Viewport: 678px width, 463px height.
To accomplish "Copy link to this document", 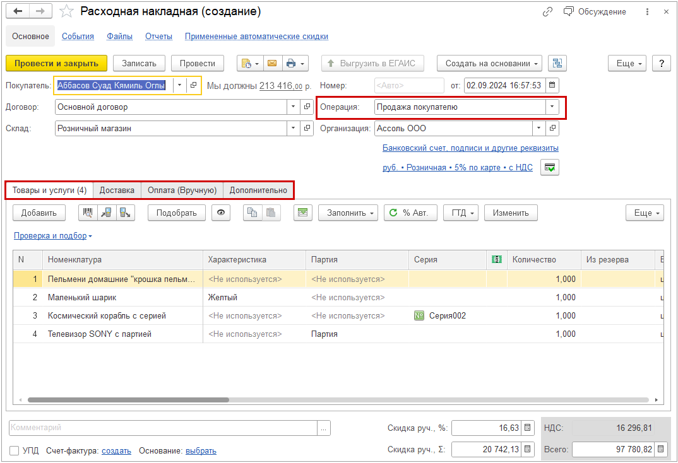I will [x=547, y=11].
